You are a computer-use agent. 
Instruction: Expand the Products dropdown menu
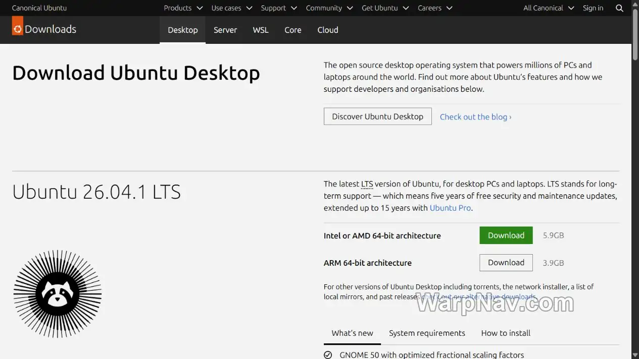point(183,8)
